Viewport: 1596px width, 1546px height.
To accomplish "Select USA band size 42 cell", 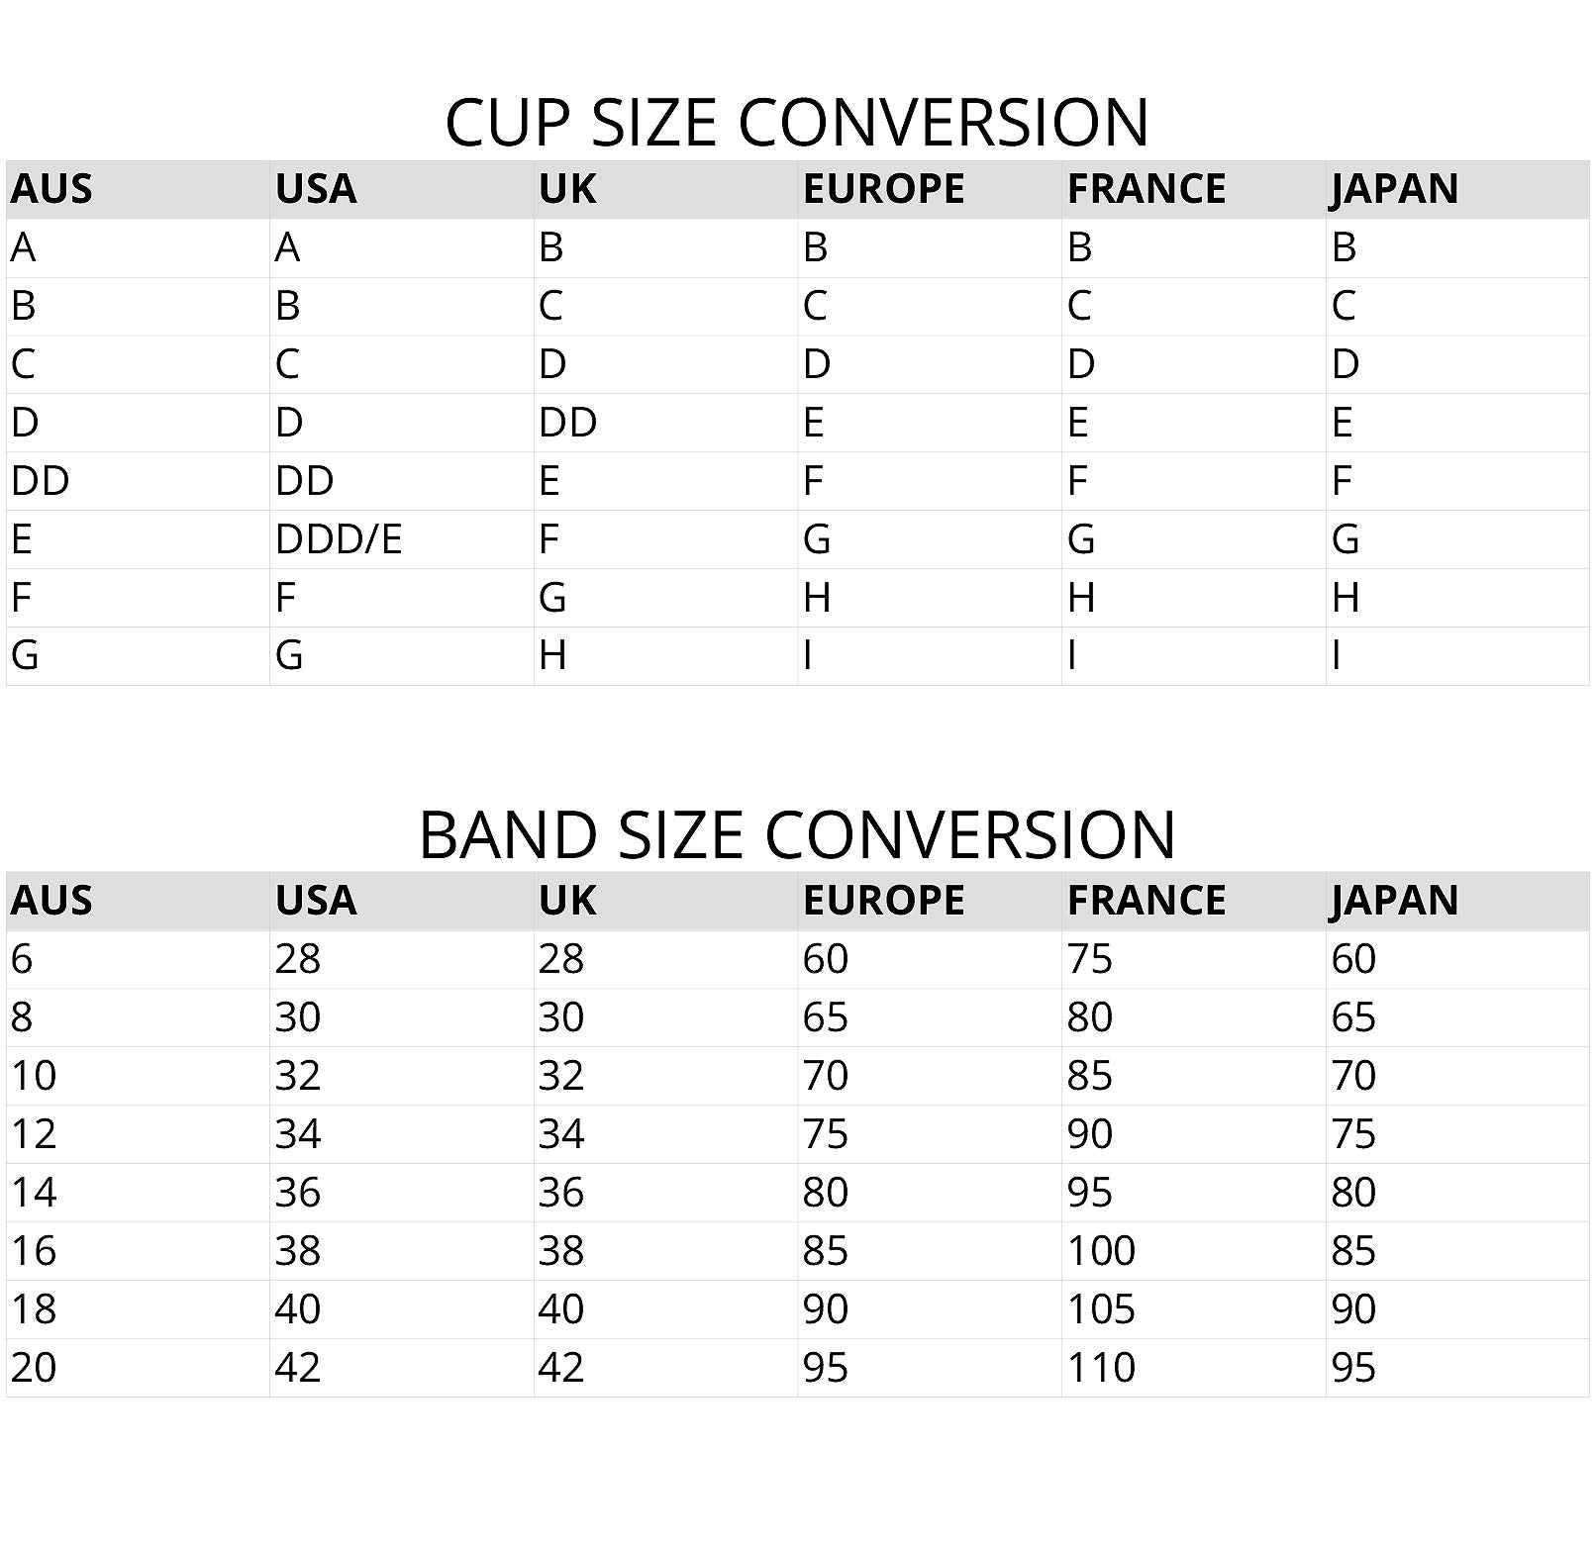I will 298,1368.
